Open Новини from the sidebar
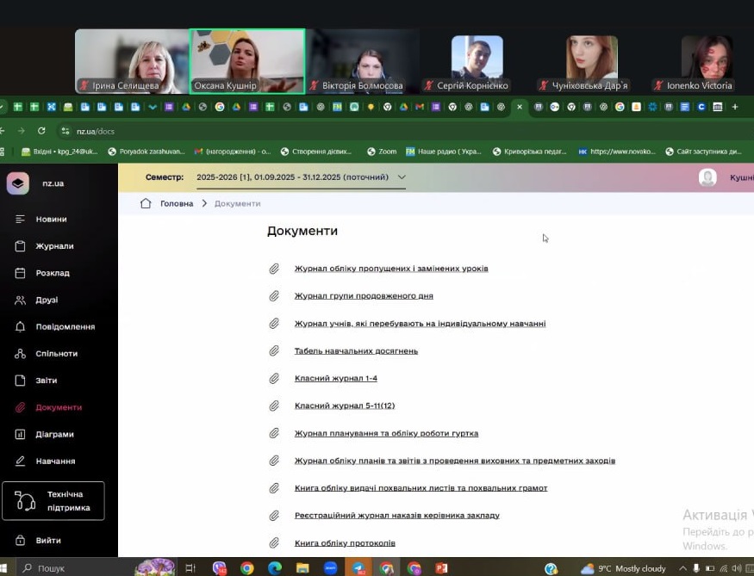754x576 pixels. [x=51, y=220]
